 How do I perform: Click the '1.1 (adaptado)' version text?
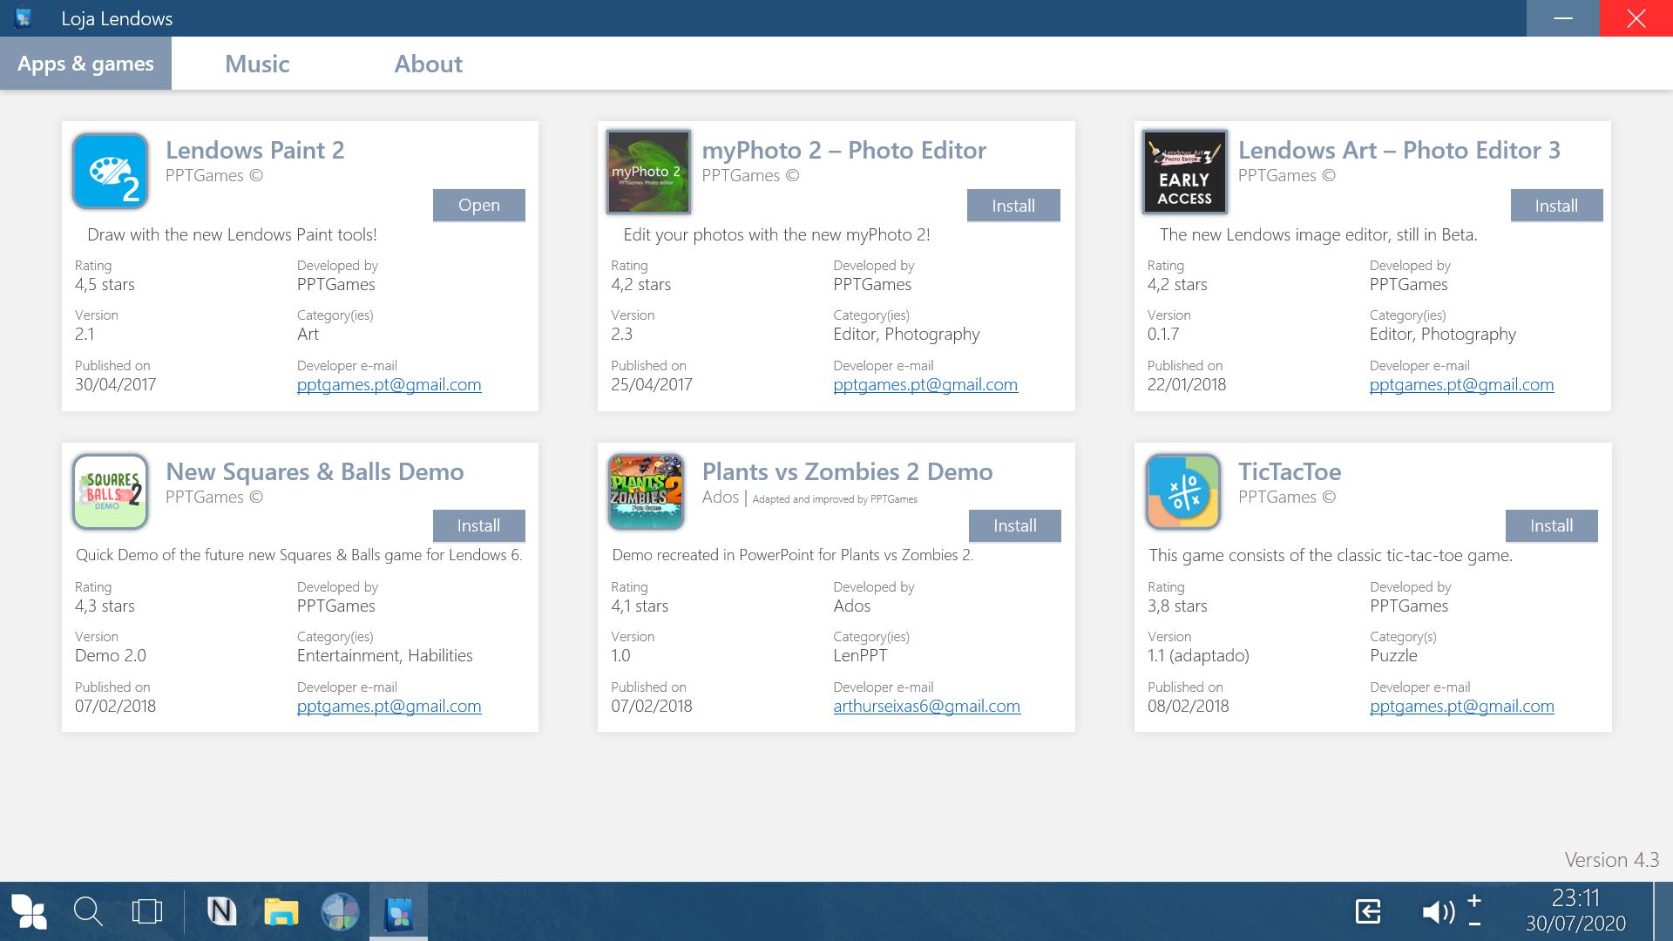pos(1198,655)
